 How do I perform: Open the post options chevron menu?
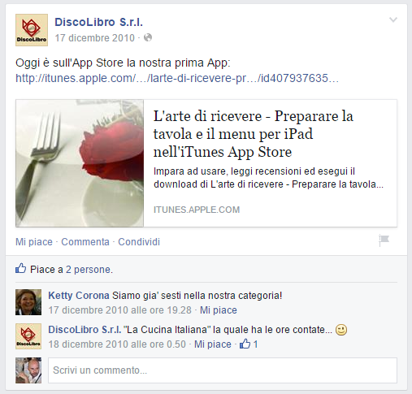(393, 19)
